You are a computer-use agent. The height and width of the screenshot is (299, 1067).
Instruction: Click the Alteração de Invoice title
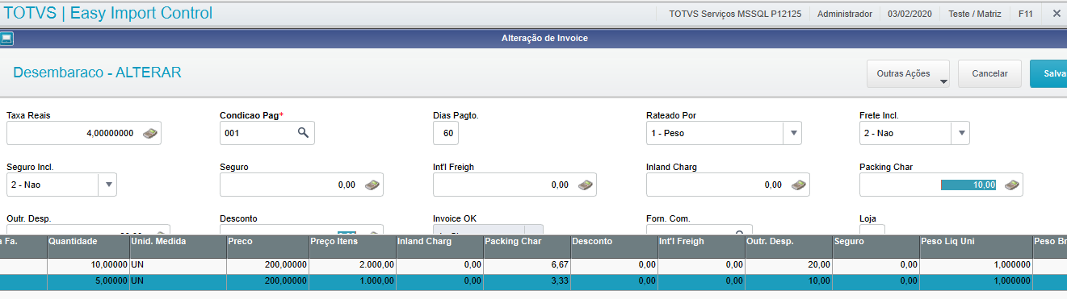[544, 38]
